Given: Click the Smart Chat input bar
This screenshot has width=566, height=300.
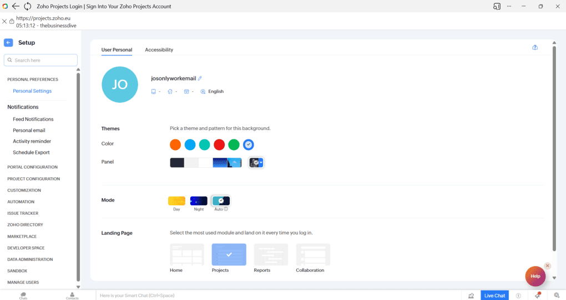Looking at the screenshot, I should [x=278, y=296].
